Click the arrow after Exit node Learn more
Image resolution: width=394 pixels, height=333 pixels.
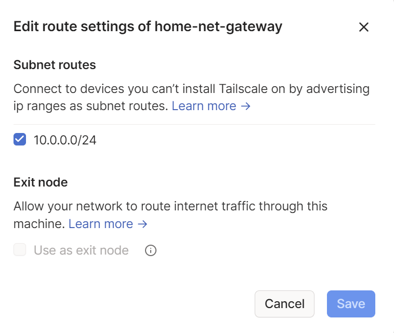pyautogui.click(x=142, y=224)
